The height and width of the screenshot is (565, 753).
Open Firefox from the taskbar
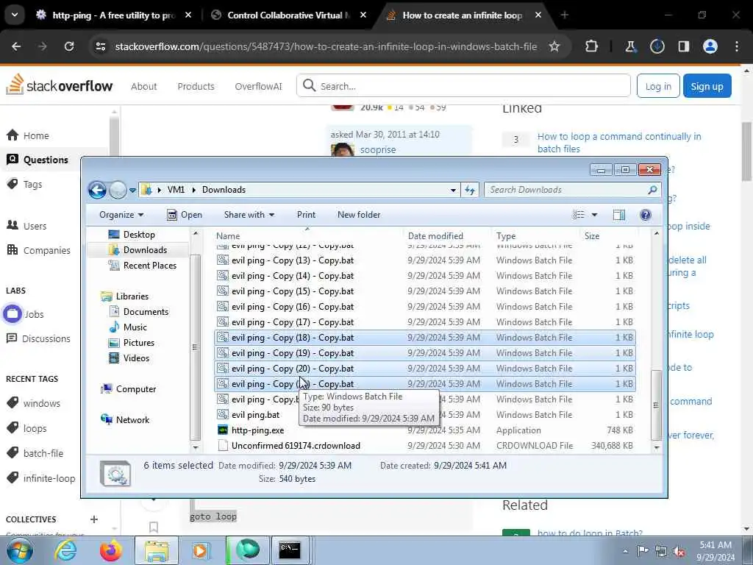111,550
